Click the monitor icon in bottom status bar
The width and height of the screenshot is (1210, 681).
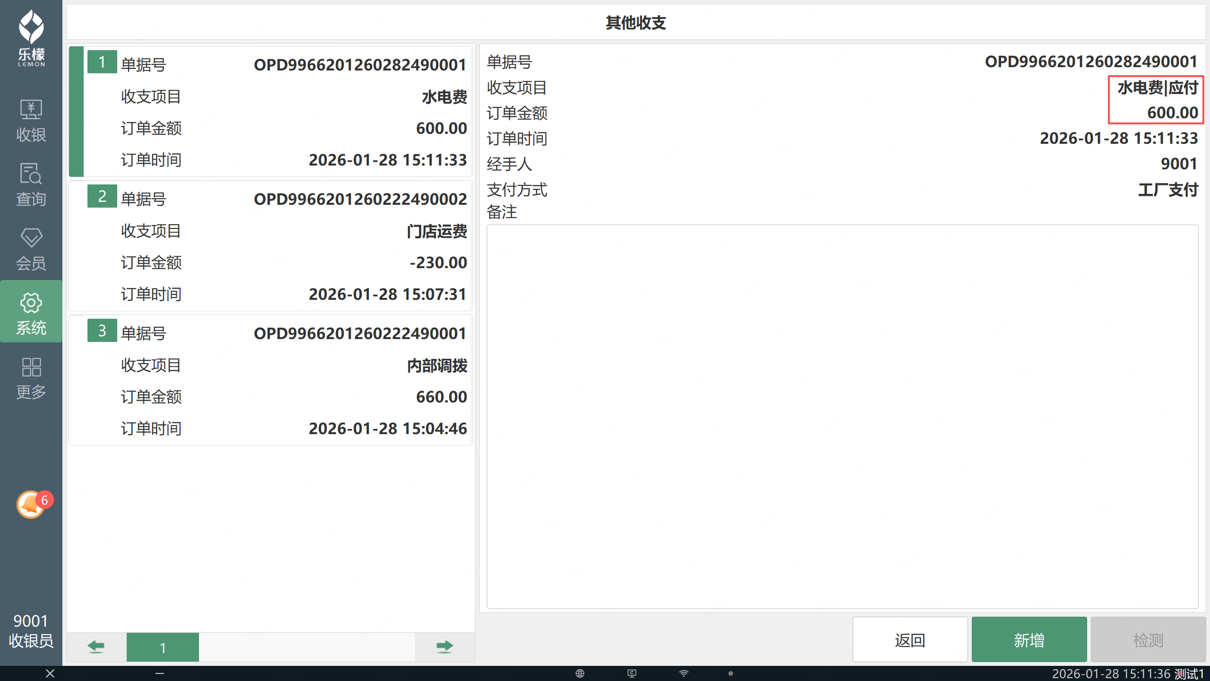(632, 673)
